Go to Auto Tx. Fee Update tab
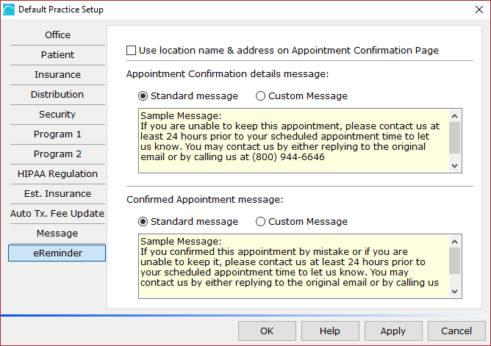 pos(57,214)
